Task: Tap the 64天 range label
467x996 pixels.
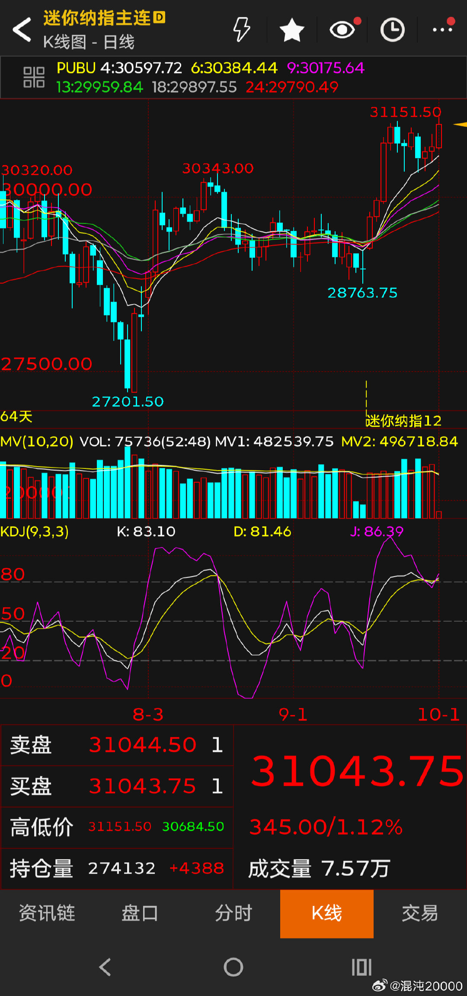Action: 16,416
